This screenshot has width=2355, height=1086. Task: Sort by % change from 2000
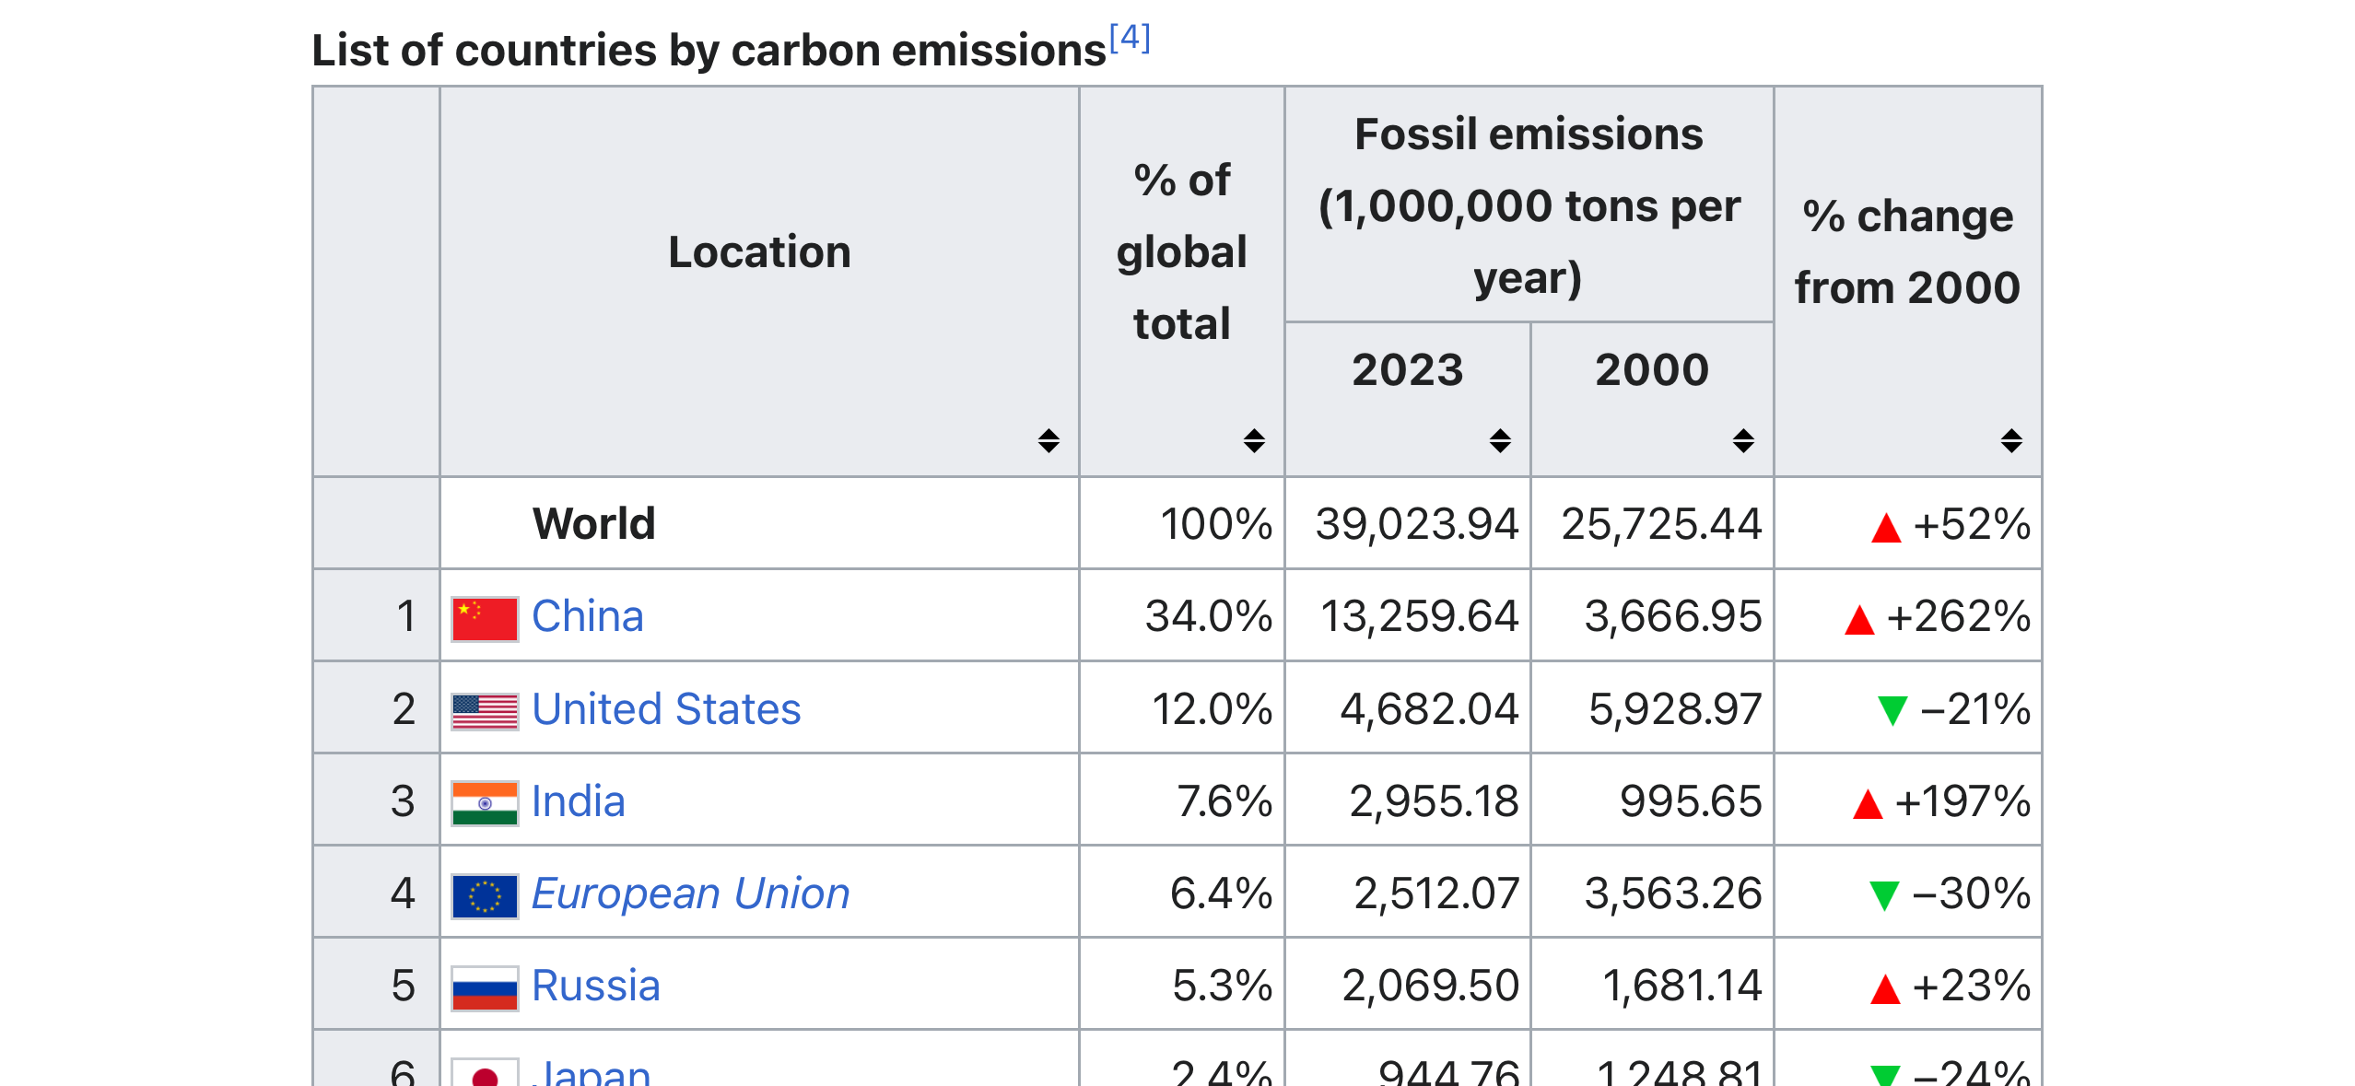[x=2010, y=440]
